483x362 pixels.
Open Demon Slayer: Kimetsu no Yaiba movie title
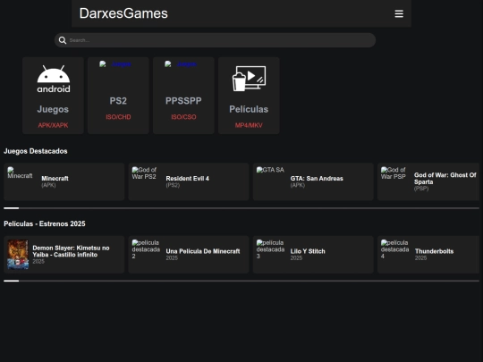[71, 251]
